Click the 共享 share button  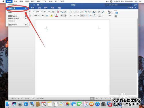pos(130,8)
